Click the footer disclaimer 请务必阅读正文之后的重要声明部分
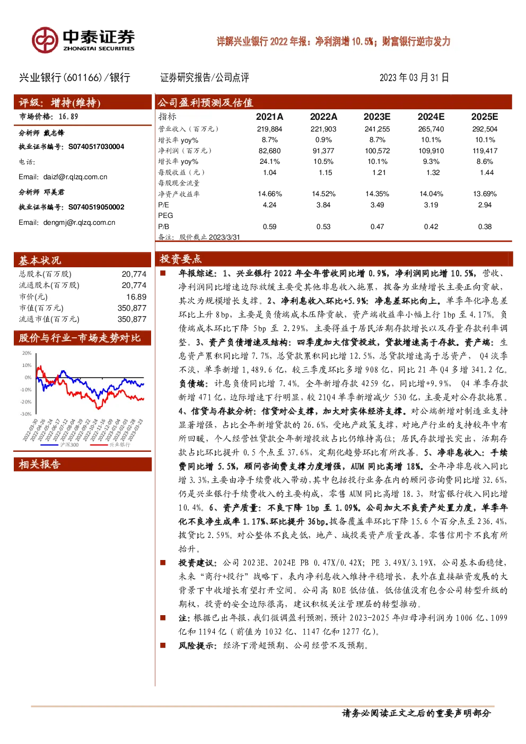The height and width of the screenshot is (744, 526). pyautogui.click(x=416, y=713)
